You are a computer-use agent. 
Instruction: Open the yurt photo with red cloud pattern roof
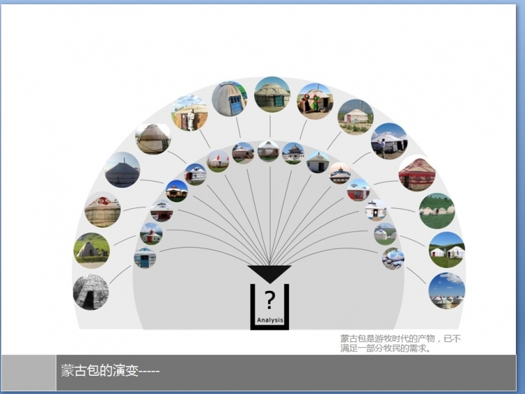(102, 210)
